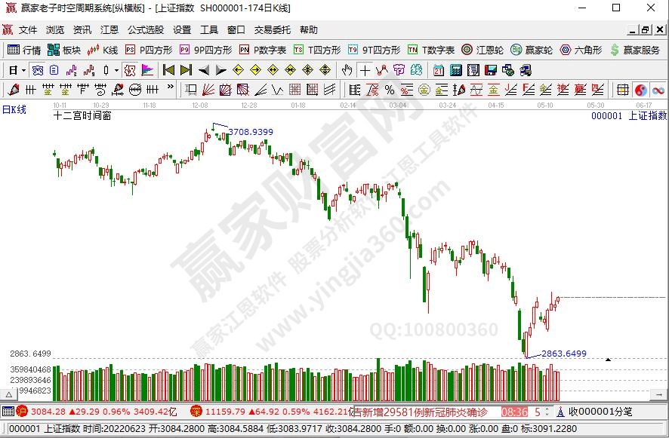
Task: Click the percent sign drawing tool
Action: click(x=390, y=90)
